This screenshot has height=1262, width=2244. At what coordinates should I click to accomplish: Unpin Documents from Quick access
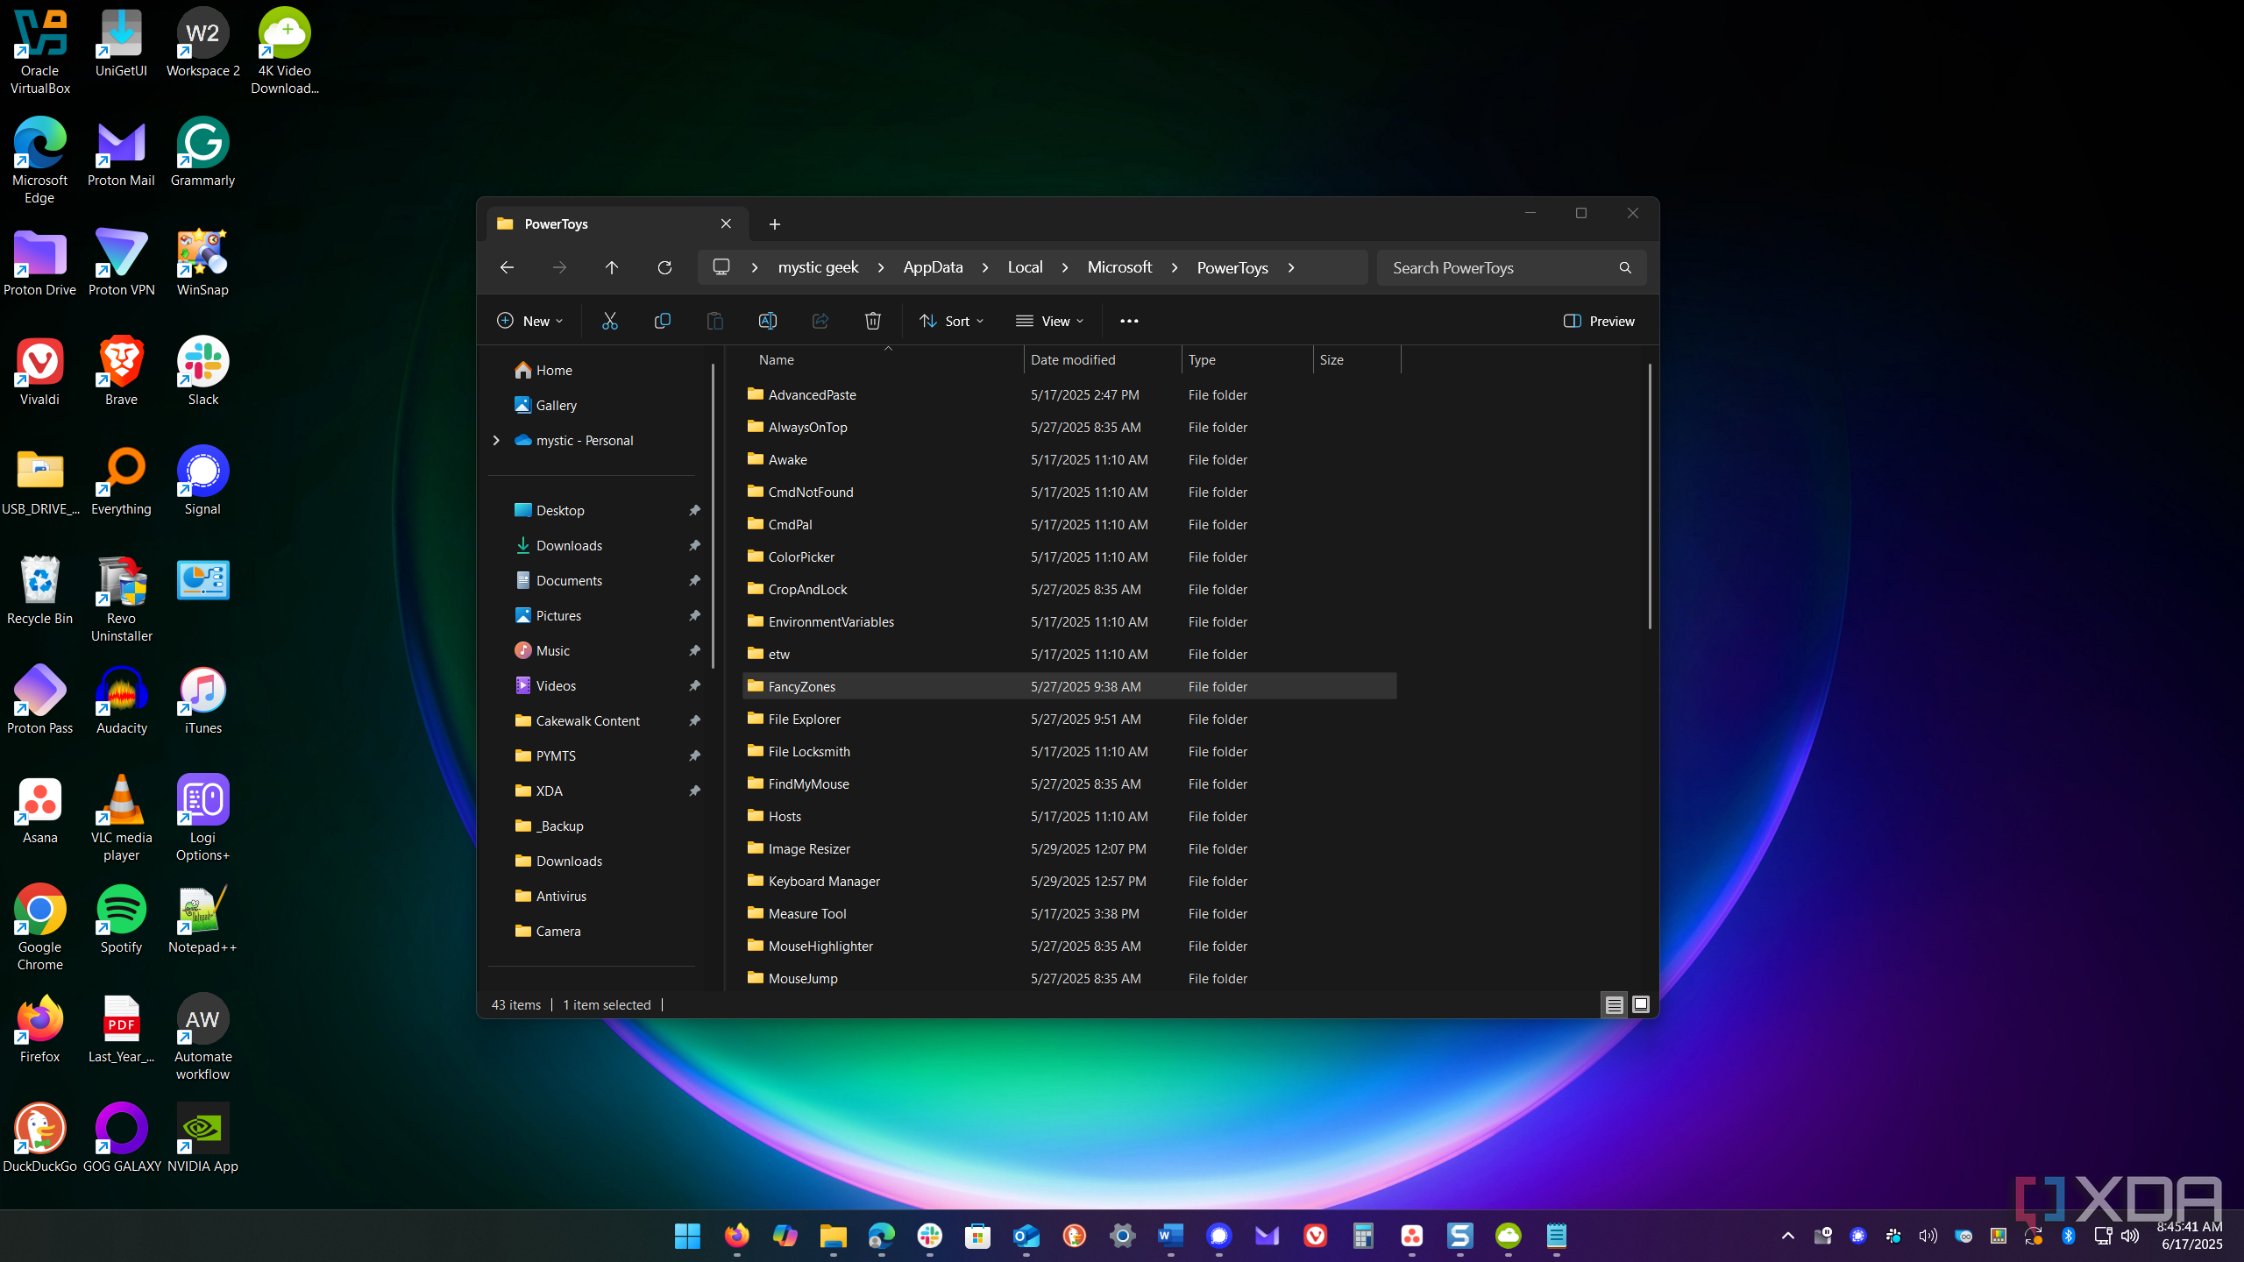[x=694, y=580]
